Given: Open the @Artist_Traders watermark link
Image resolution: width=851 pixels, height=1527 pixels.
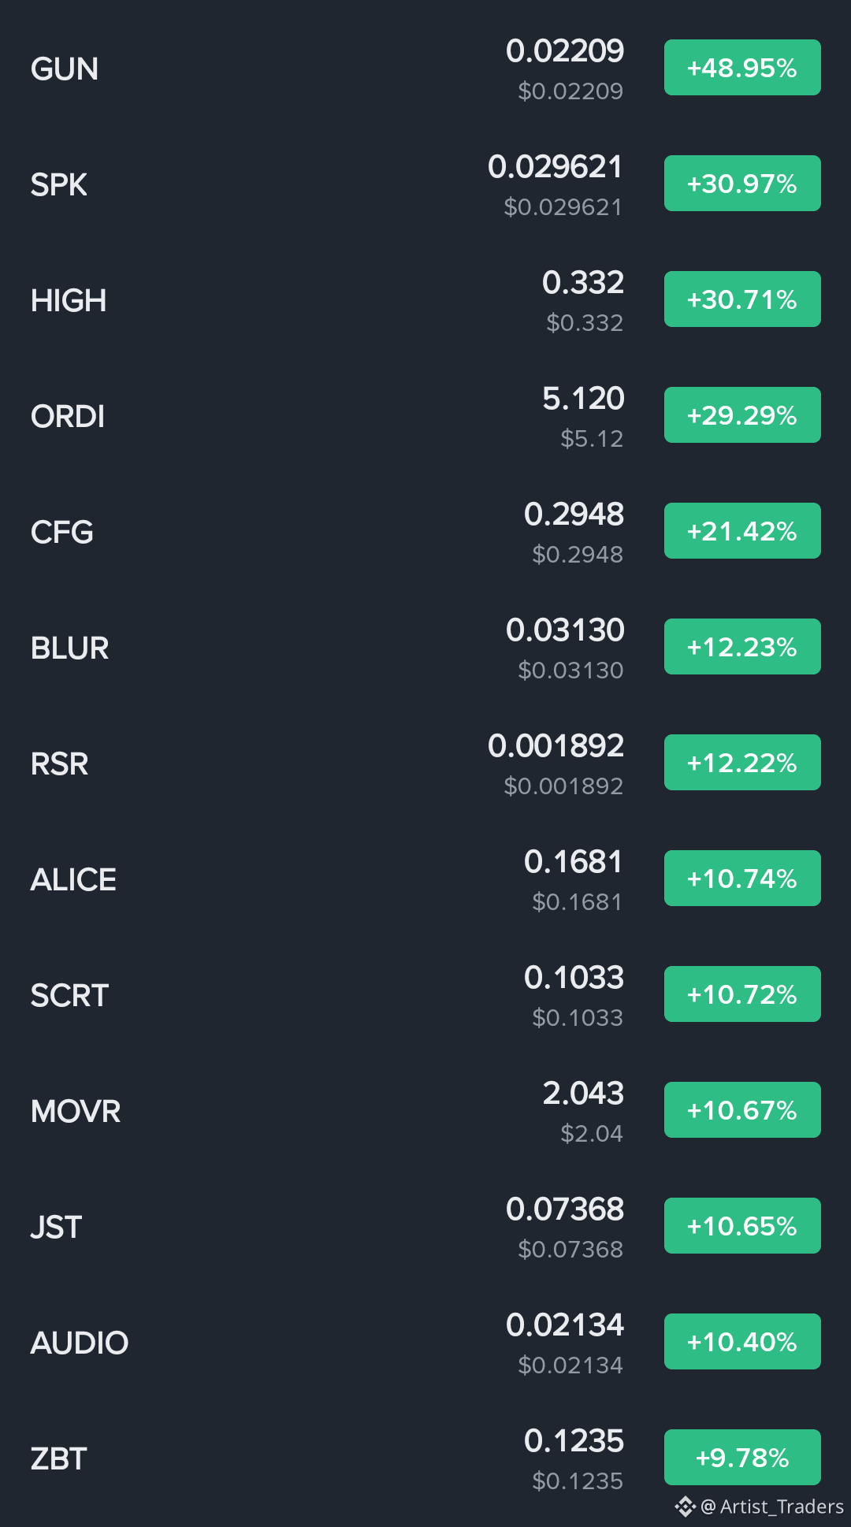Looking at the screenshot, I should point(772,1507).
